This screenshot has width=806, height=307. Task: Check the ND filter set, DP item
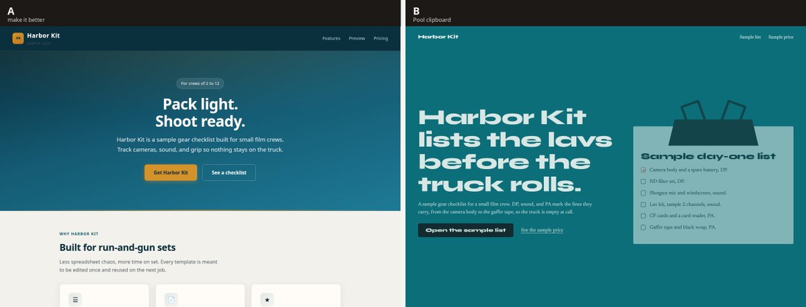(643, 182)
